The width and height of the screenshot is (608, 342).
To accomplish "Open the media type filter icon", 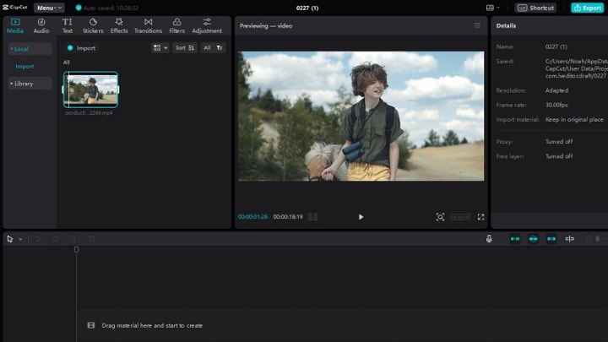I will pos(220,47).
